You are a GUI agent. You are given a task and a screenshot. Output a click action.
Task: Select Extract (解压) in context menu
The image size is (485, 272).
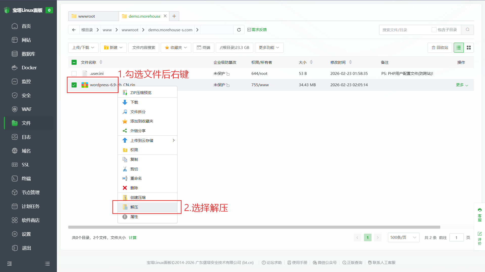[x=134, y=207]
